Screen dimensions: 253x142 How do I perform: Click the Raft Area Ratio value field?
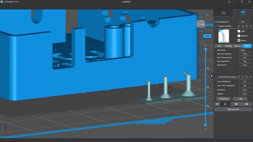point(245,54)
